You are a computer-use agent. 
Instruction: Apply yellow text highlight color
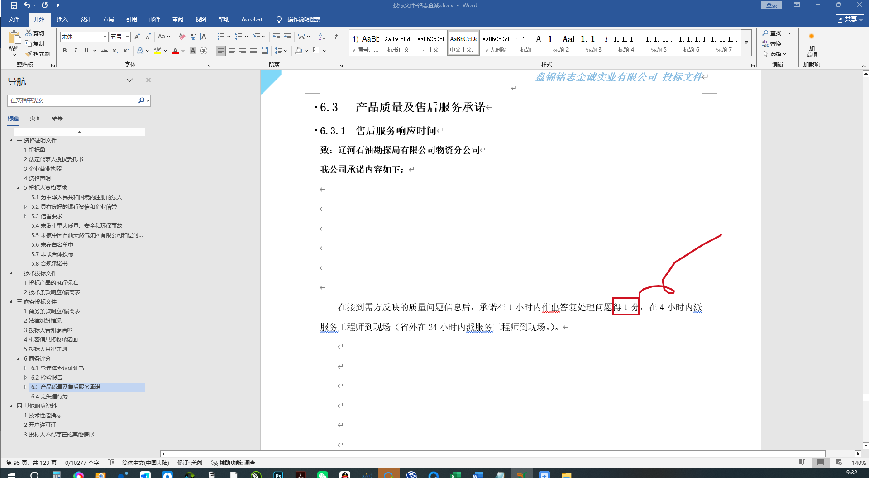[157, 51]
